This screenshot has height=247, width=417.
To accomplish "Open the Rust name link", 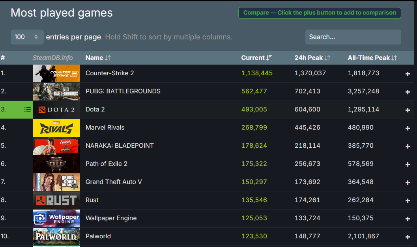I will pos(92,200).
